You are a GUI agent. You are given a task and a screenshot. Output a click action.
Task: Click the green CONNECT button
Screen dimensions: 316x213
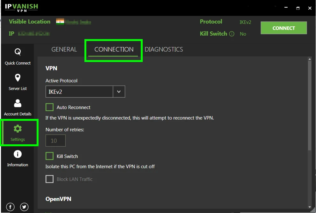[284, 28]
